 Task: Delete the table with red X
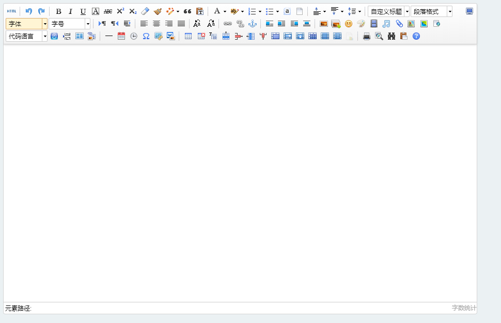[x=201, y=36]
